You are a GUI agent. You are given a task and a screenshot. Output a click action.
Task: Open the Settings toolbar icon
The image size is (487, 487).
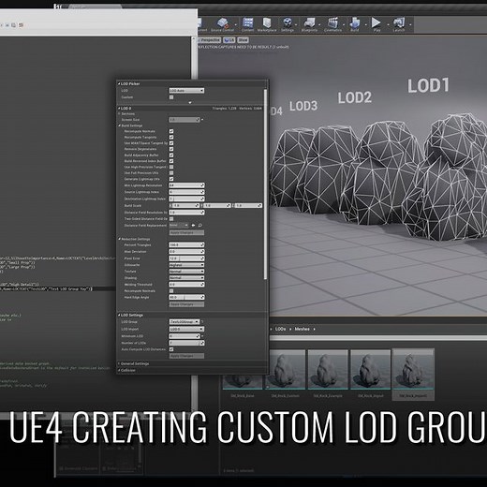(x=288, y=24)
